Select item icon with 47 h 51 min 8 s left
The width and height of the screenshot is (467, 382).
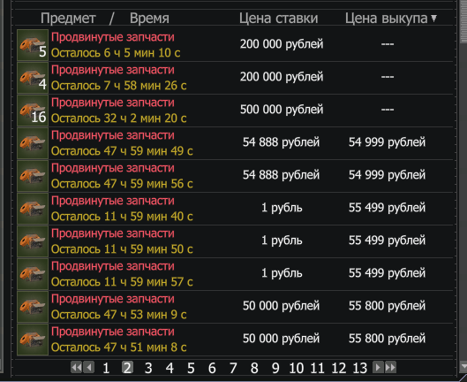pyautogui.click(x=33, y=340)
